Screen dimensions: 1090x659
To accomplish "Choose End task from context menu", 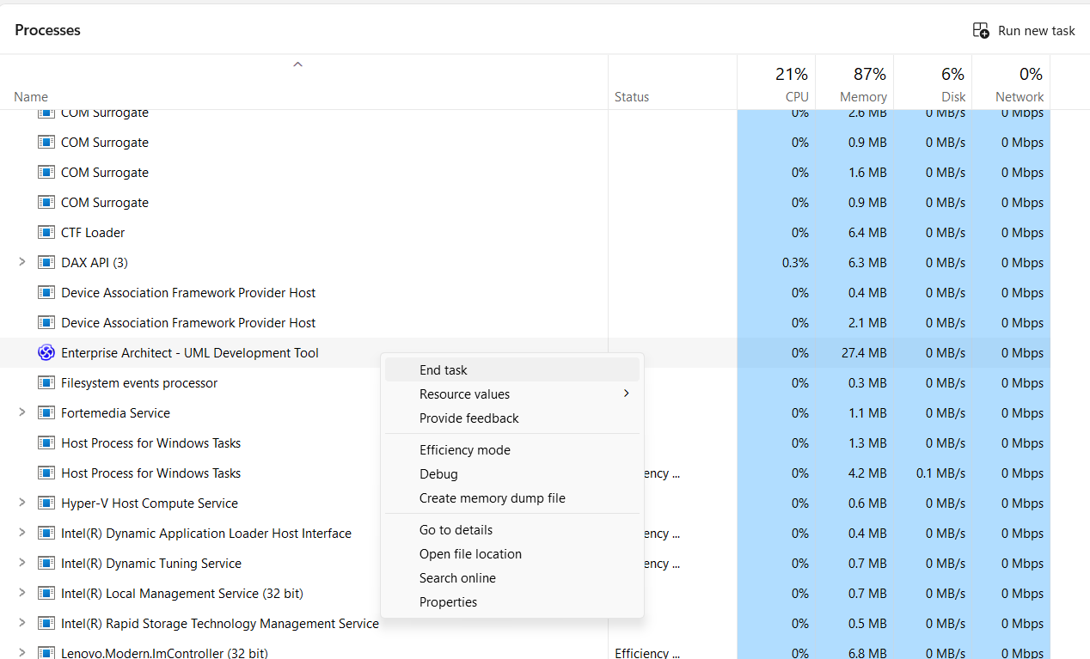I will (x=444, y=370).
